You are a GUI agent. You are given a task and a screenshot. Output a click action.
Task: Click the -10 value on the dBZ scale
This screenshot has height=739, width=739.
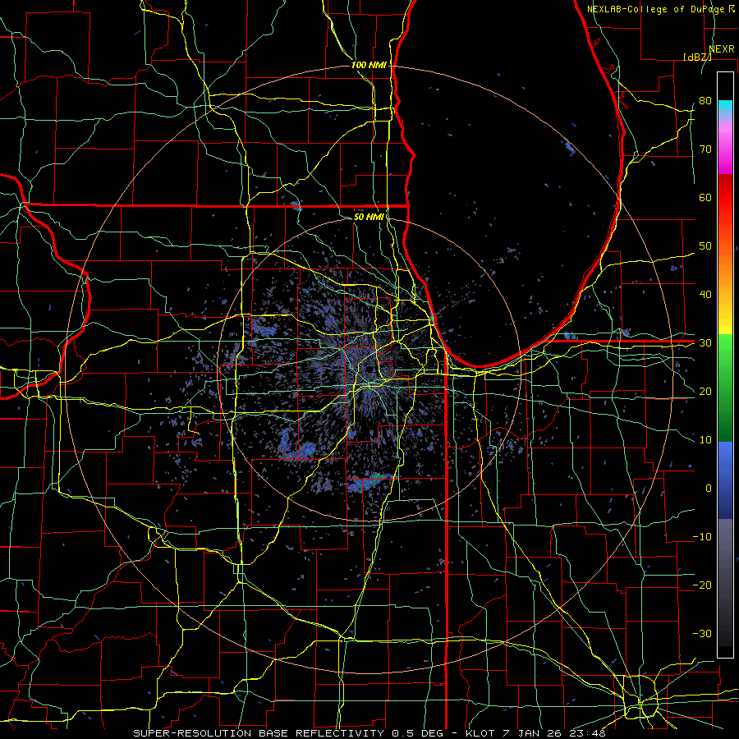coord(702,537)
